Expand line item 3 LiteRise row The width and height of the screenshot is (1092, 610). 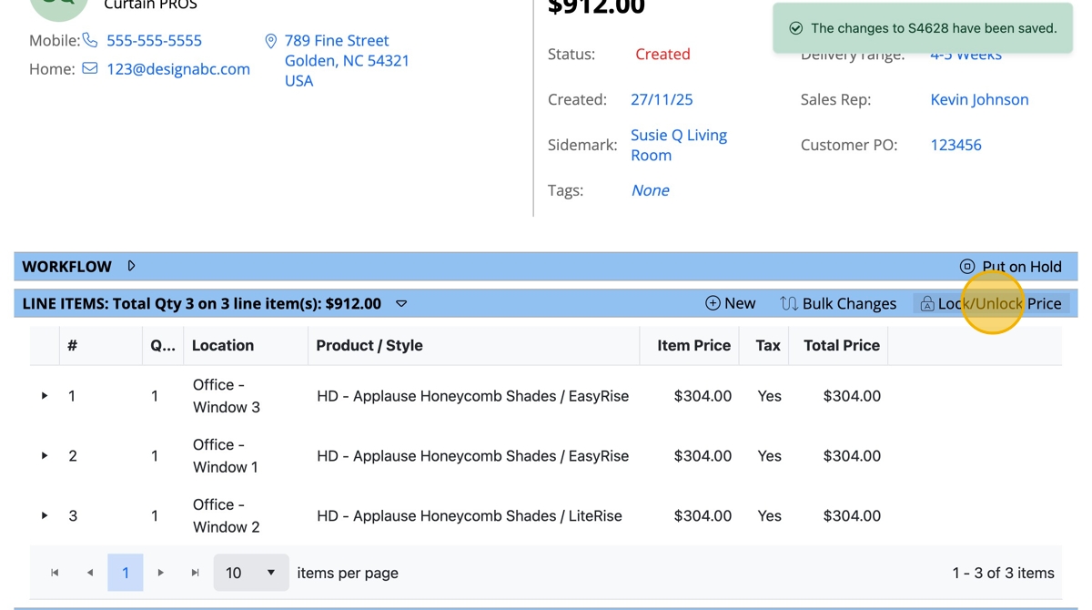[44, 515]
